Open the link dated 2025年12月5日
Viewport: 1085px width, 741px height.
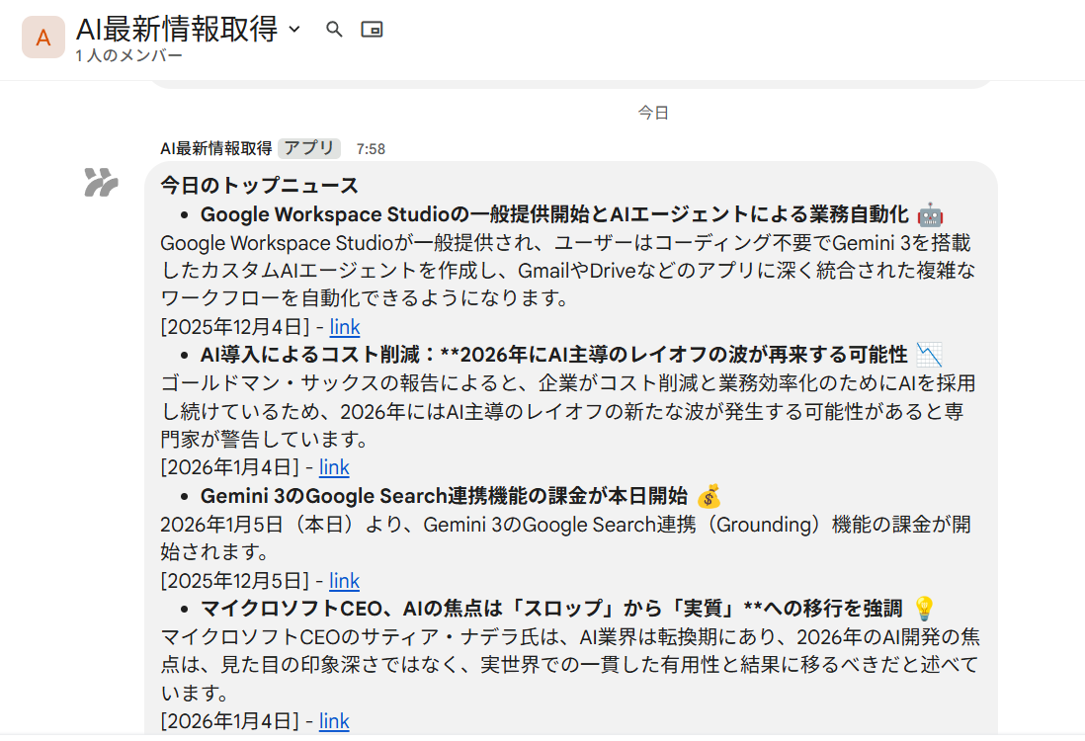(x=344, y=581)
